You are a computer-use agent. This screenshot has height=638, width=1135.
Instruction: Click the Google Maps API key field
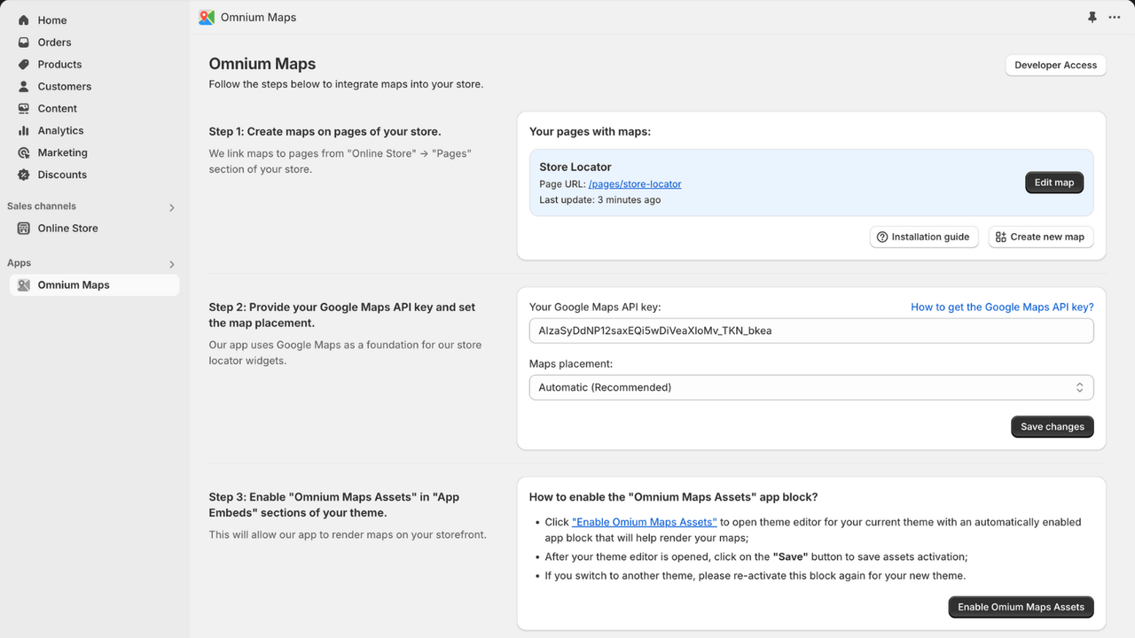click(x=811, y=331)
